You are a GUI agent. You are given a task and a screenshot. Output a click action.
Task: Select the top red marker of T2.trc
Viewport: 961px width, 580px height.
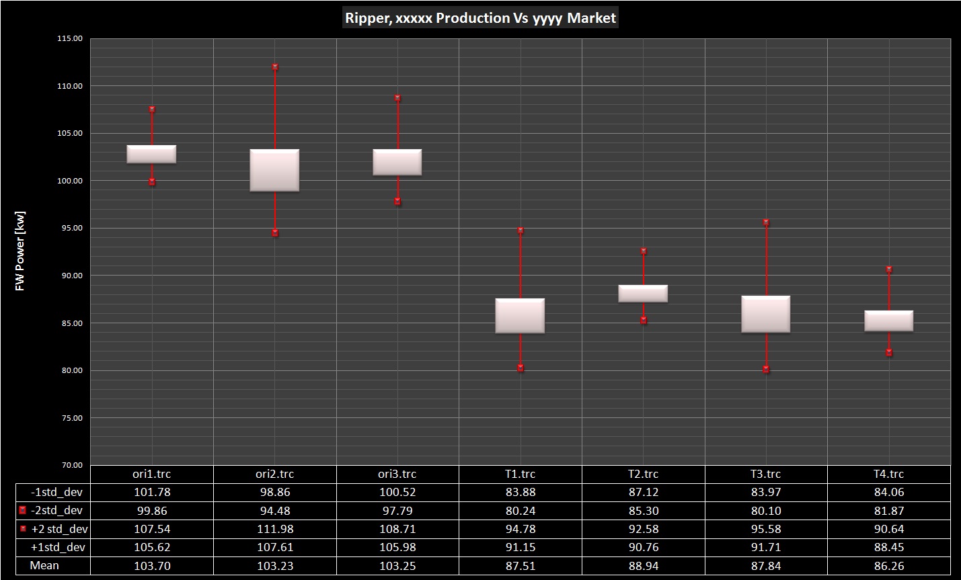pos(644,251)
